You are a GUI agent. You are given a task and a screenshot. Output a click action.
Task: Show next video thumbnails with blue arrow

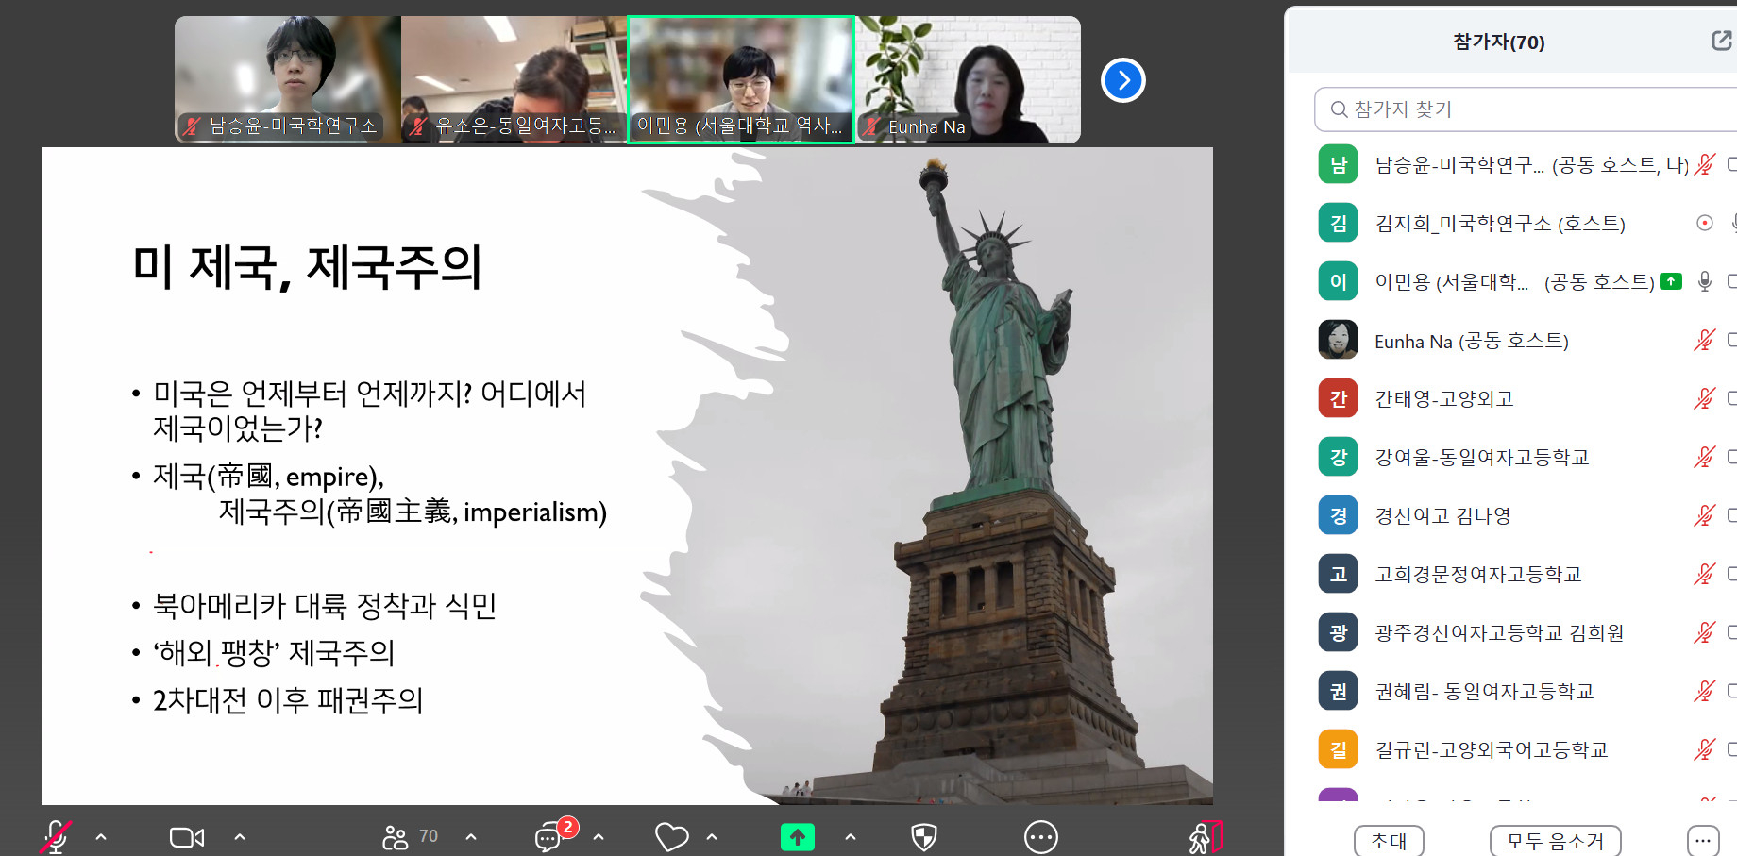[1122, 80]
